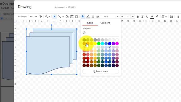This screenshot has width=181, height=102.
Task: Select the pure green color swatch
Action: tap(99, 43)
